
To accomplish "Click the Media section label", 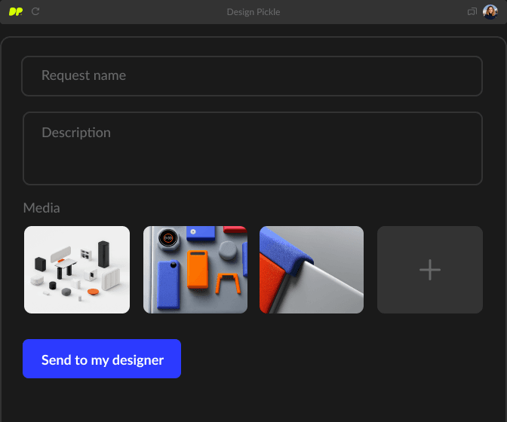I will [41, 208].
